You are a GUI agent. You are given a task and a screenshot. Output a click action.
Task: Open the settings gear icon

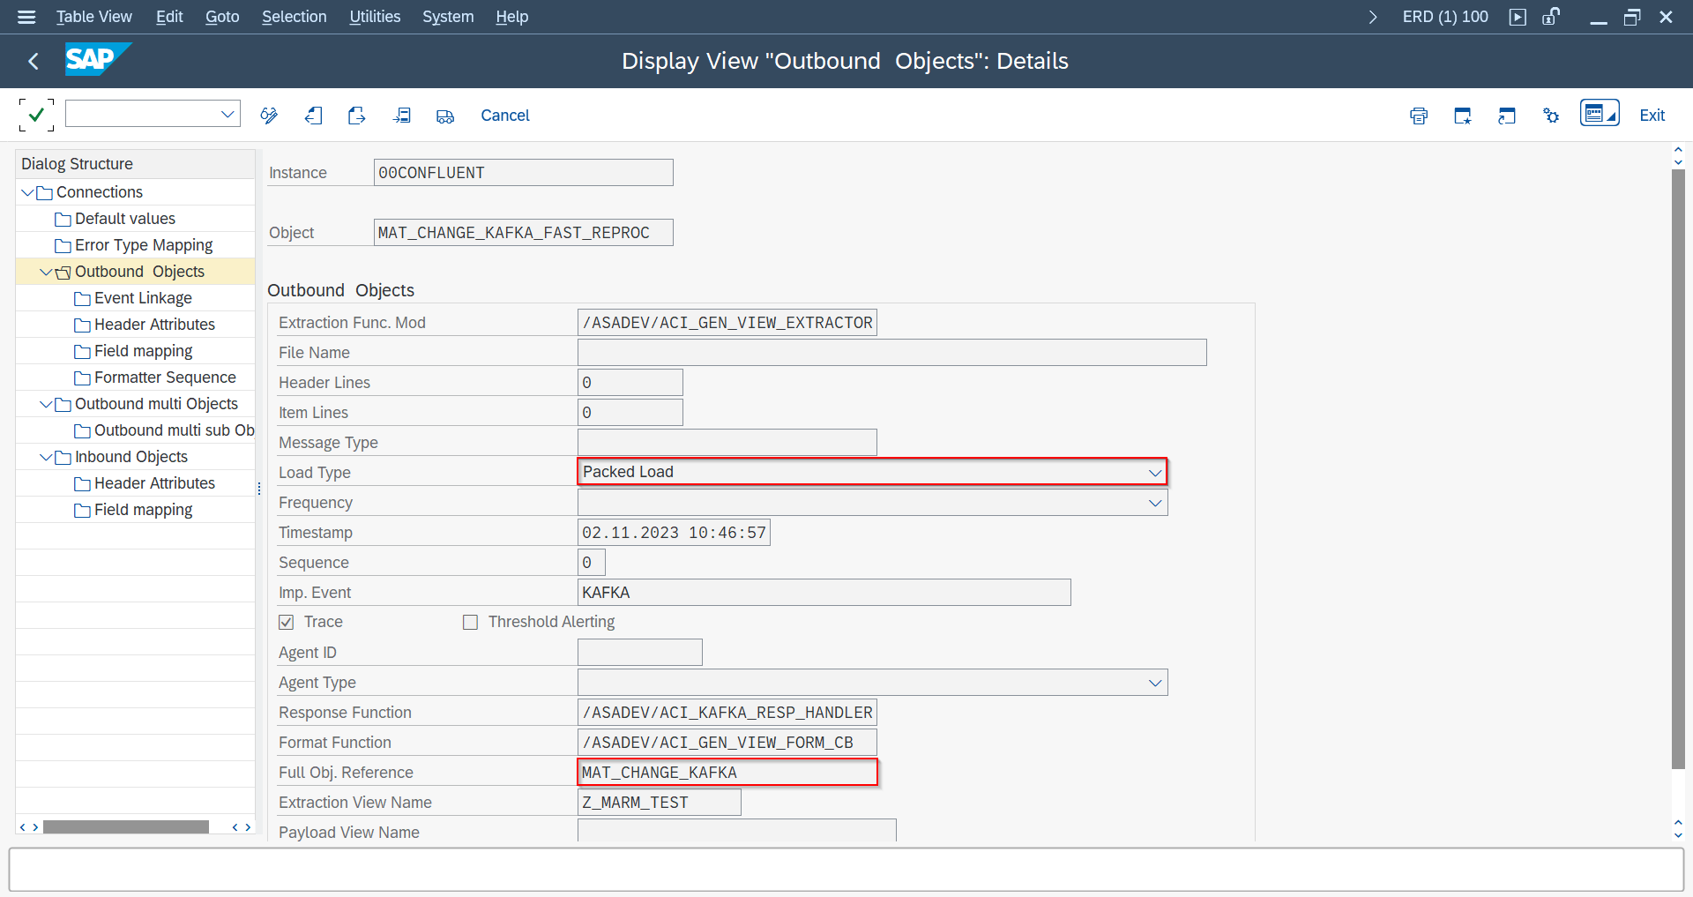1551,116
